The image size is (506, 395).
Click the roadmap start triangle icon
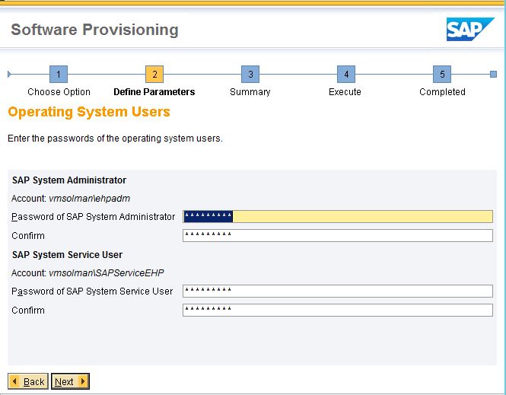(9, 75)
